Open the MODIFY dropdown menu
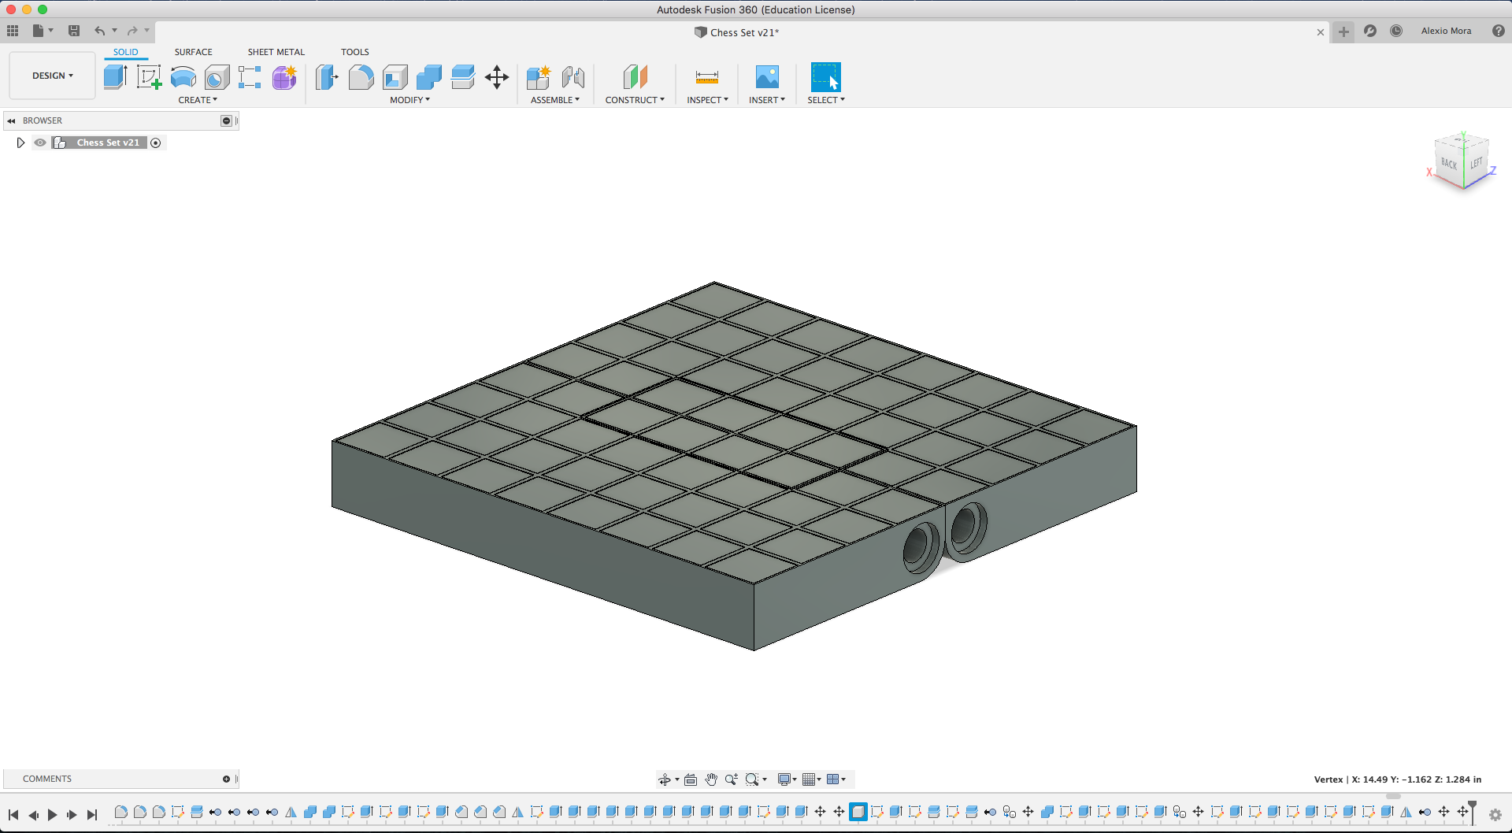Viewport: 1512px width, 833px height. (410, 100)
